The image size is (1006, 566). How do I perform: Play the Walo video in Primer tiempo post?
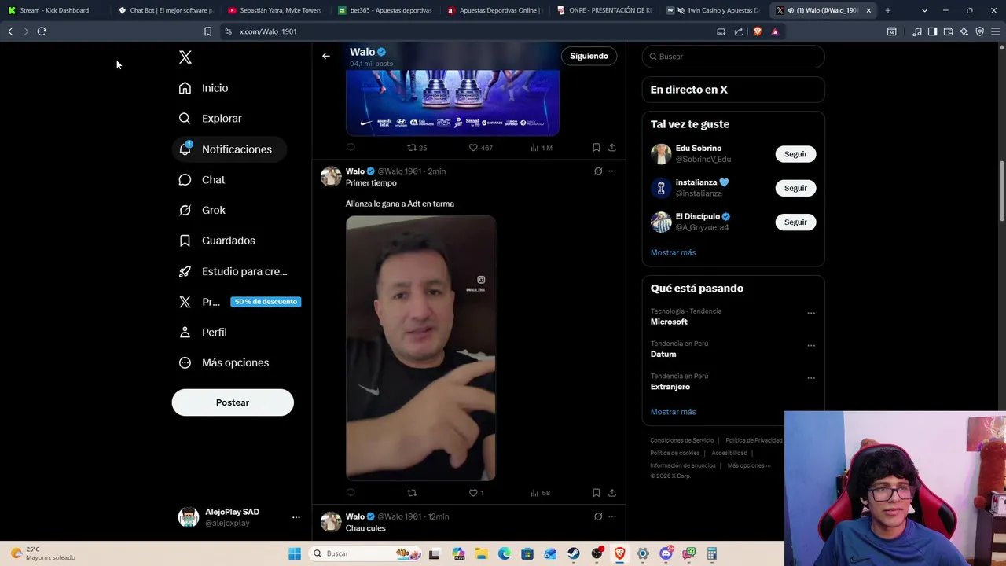click(420, 348)
